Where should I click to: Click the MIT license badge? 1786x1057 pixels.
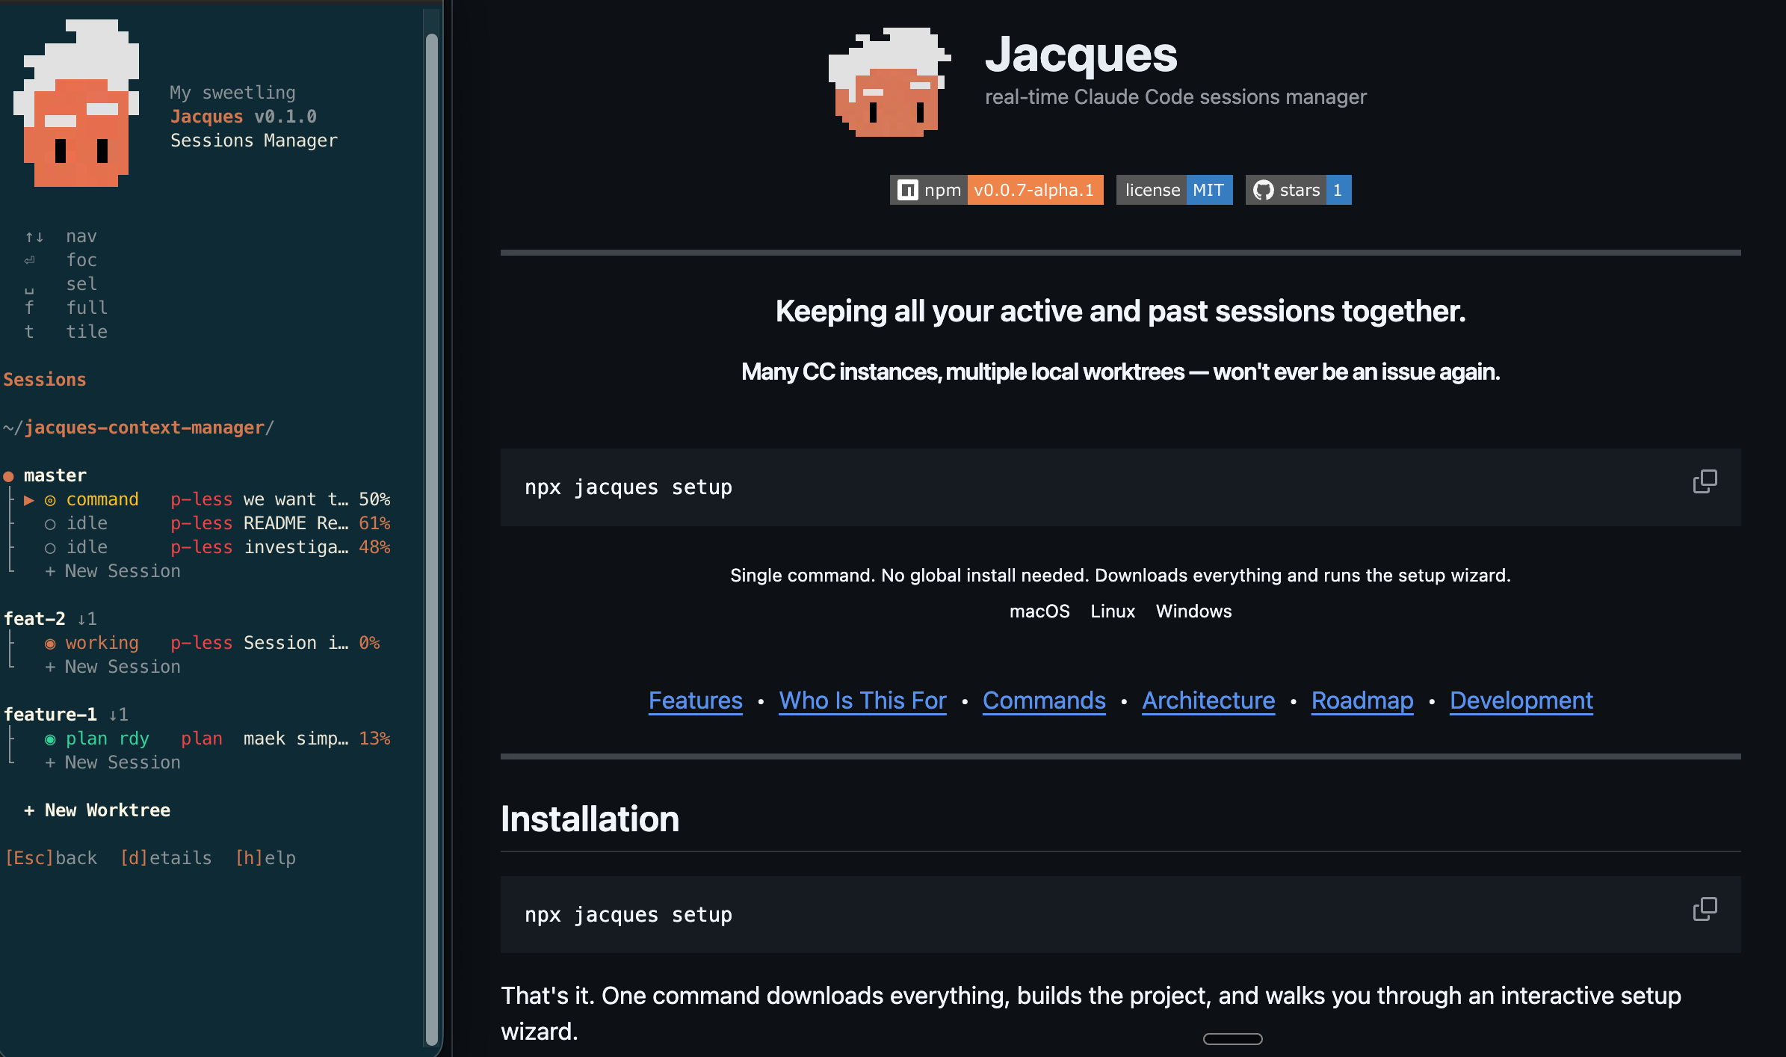pos(1174,190)
